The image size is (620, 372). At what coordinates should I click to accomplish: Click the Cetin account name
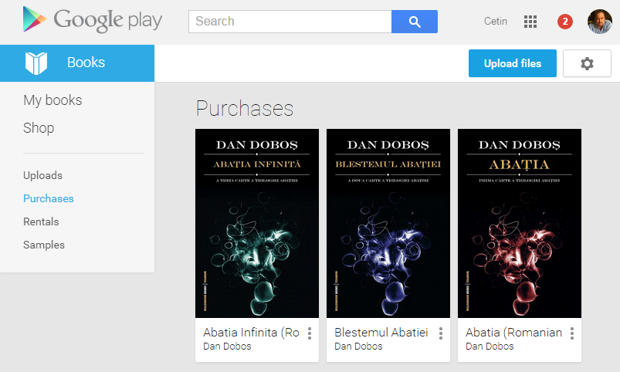(x=496, y=21)
